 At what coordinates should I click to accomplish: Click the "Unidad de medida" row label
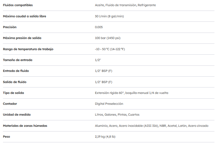(17, 114)
